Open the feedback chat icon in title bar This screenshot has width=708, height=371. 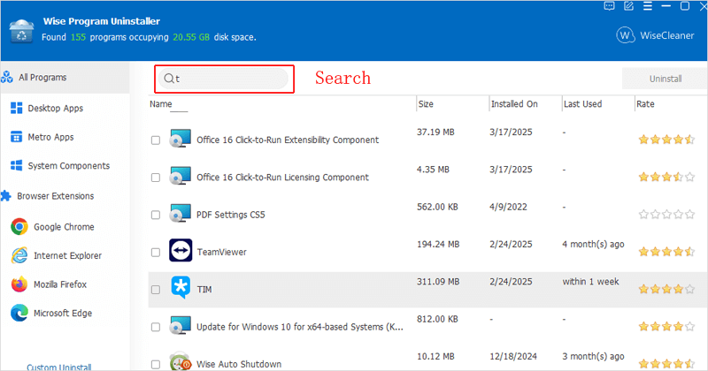point(609,6)
